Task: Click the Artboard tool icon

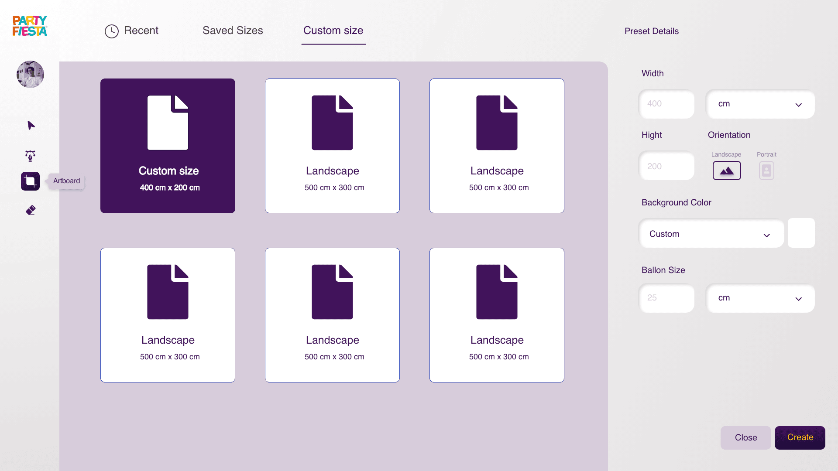Action: tap(30, 181)
